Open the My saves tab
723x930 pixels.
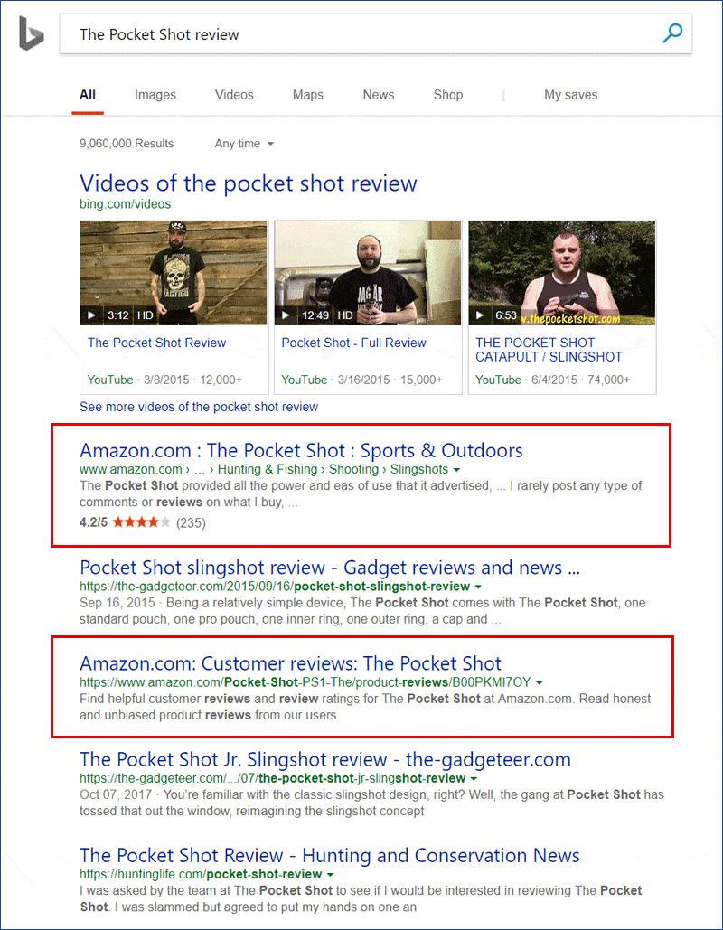[570, 95]
